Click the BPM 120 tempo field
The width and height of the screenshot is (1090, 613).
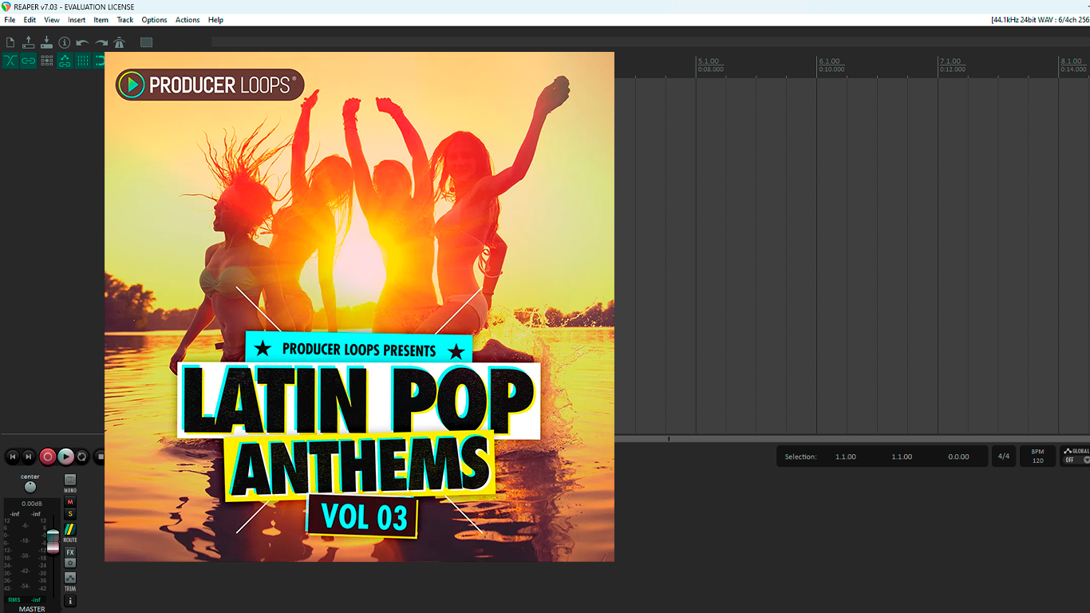point(1037,457)
